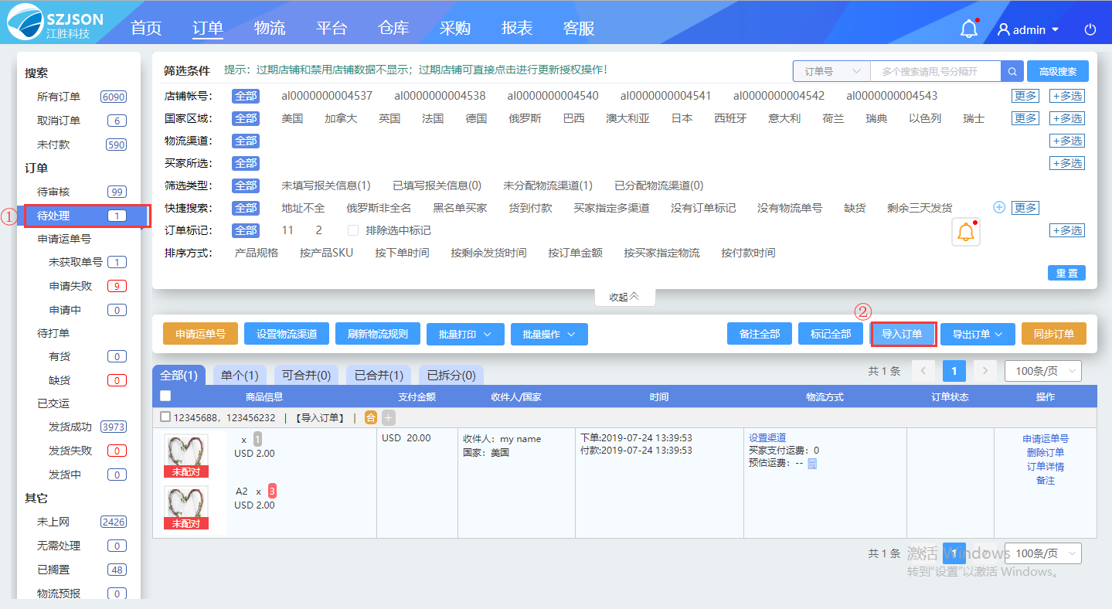Expand the 批量打印 dropdown

[x=465, y=334]
